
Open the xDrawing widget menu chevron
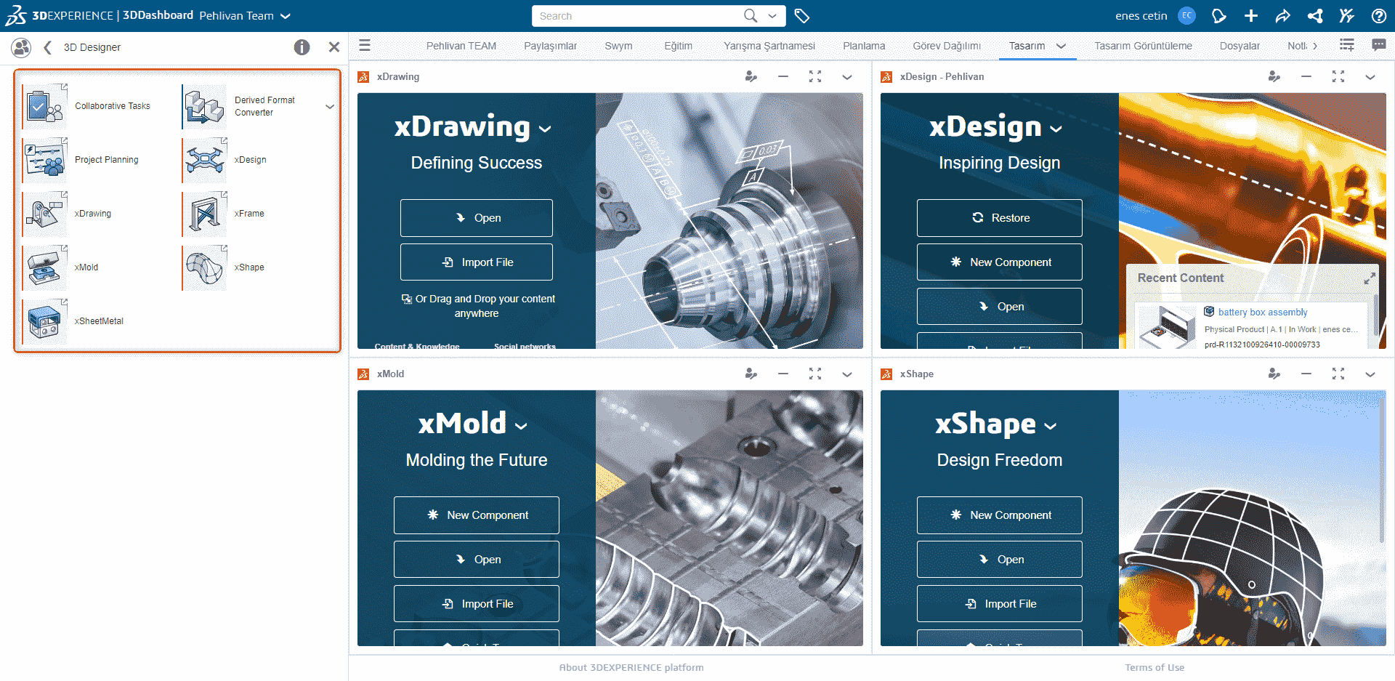pyautogui.click(x=847, y=76)
